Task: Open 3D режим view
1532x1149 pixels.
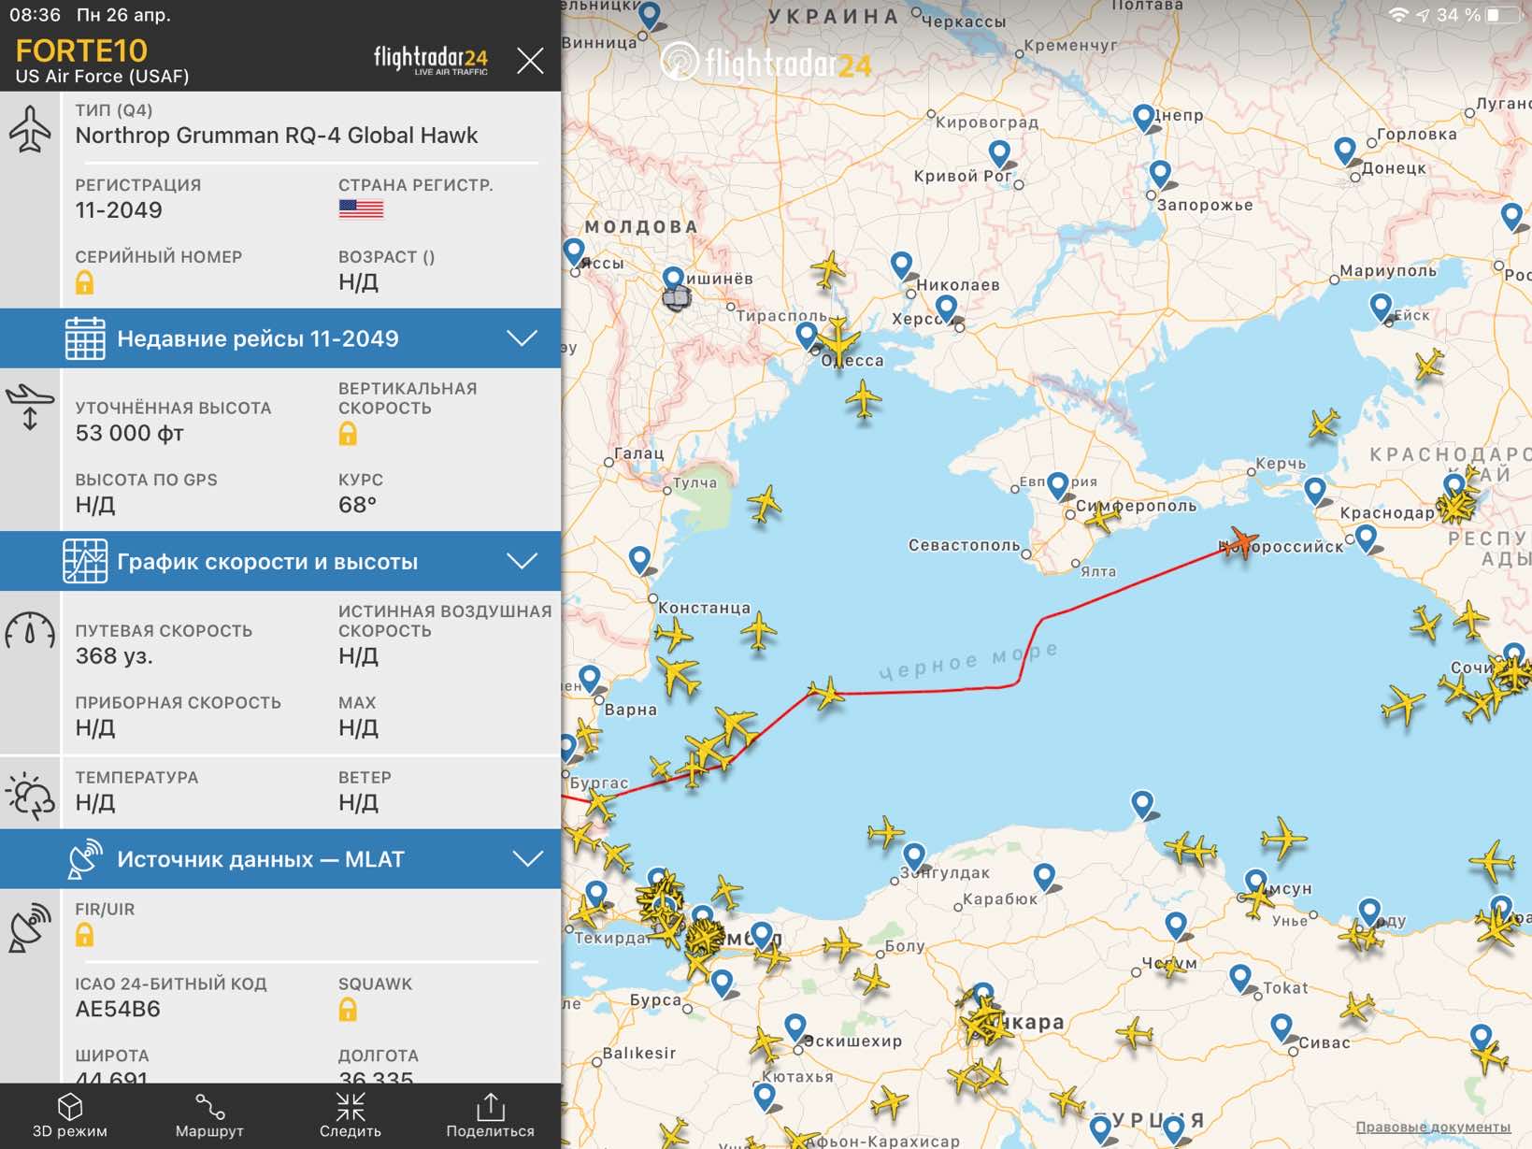Action: click(x=70, y=1115)
